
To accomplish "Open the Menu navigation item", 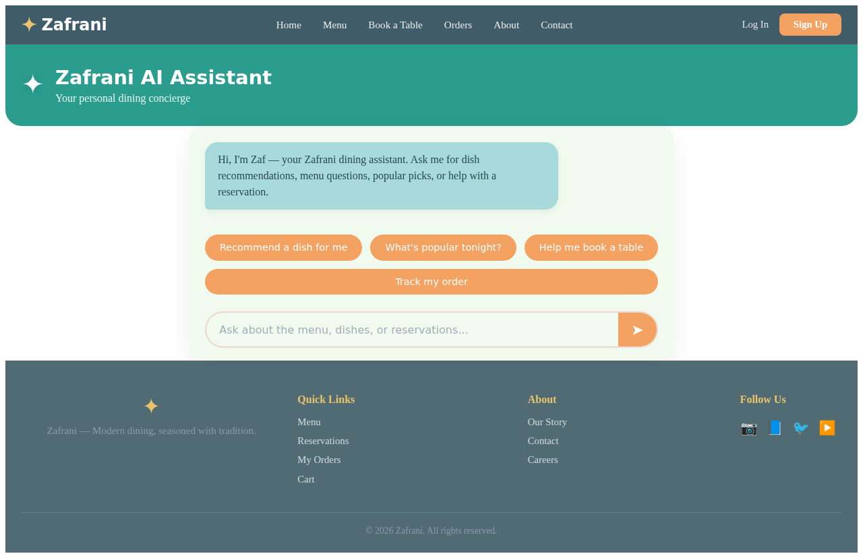I will tap(334, 25).
